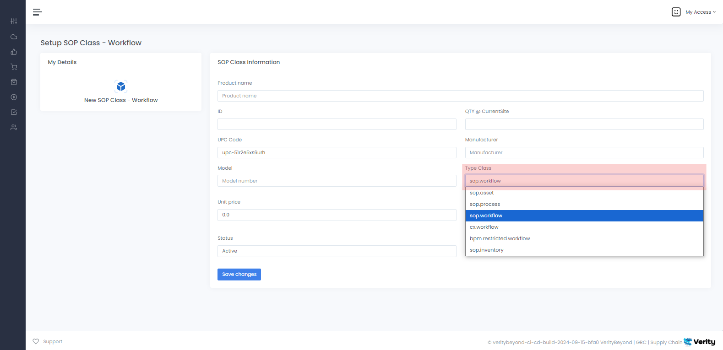Open the shopping cart sidebar icon

pyautogui.click(x=14, y=67)
